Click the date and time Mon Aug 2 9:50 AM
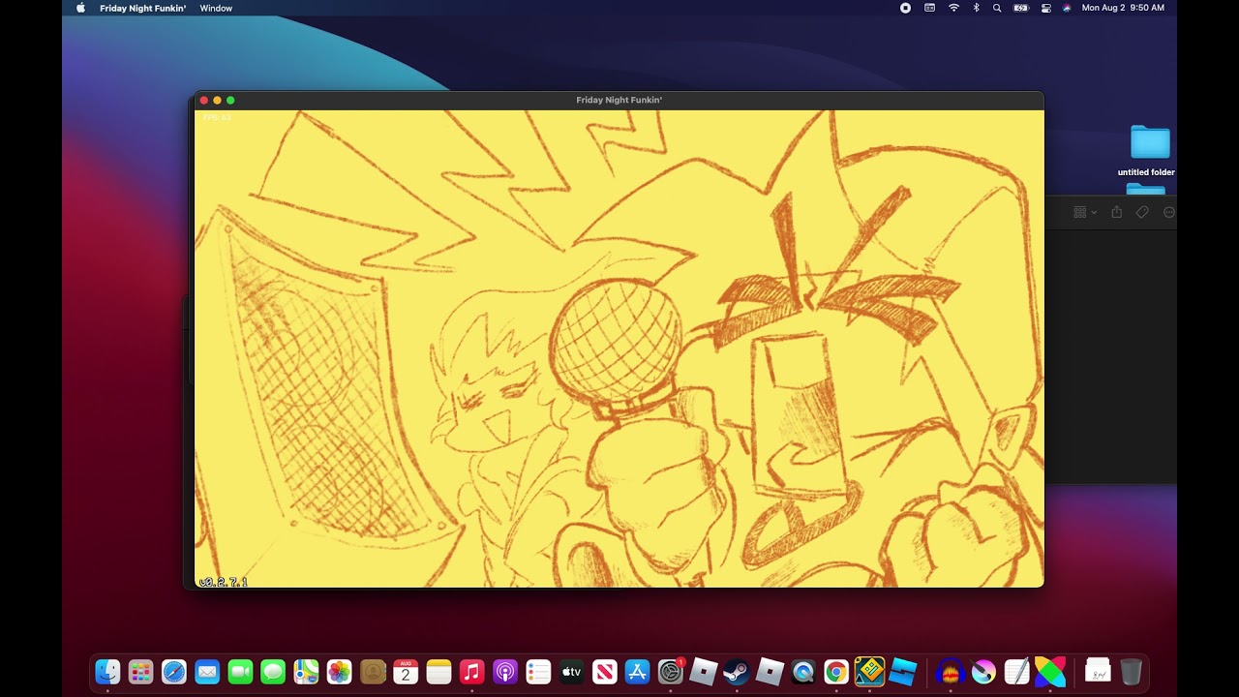The height and width of the screenshot is (697, 1239). [x=1123, y=8]
